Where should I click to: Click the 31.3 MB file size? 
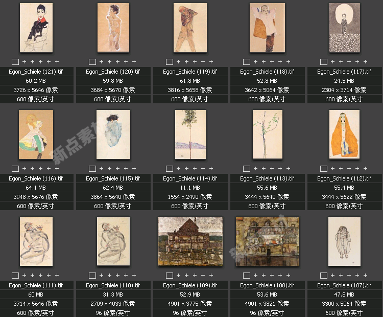pyautogui.click(x=113, y=295)
